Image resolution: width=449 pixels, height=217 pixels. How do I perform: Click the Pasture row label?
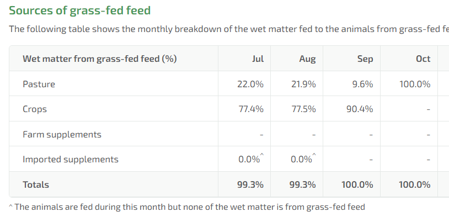point(39,84)
